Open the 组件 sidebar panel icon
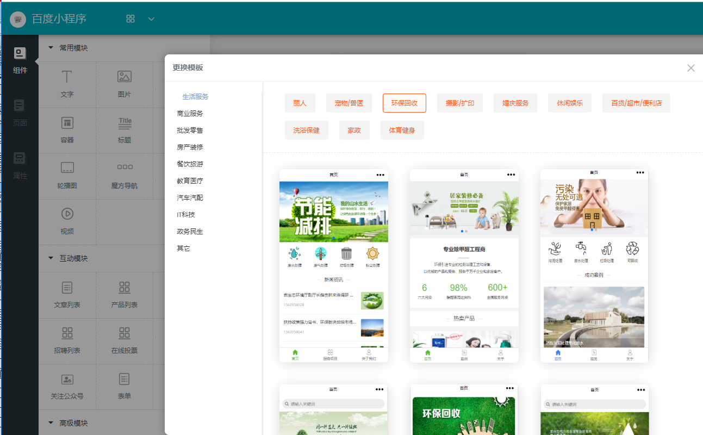Viewport: 703px width, 435px height. click(20, 54)
